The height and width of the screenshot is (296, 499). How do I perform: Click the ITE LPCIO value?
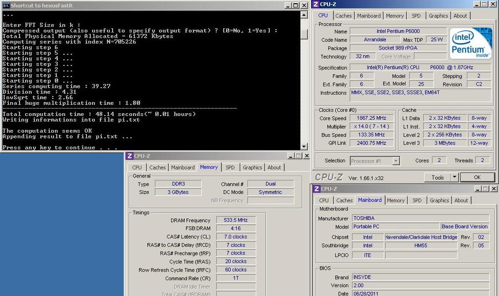click(x=367, y=255)
